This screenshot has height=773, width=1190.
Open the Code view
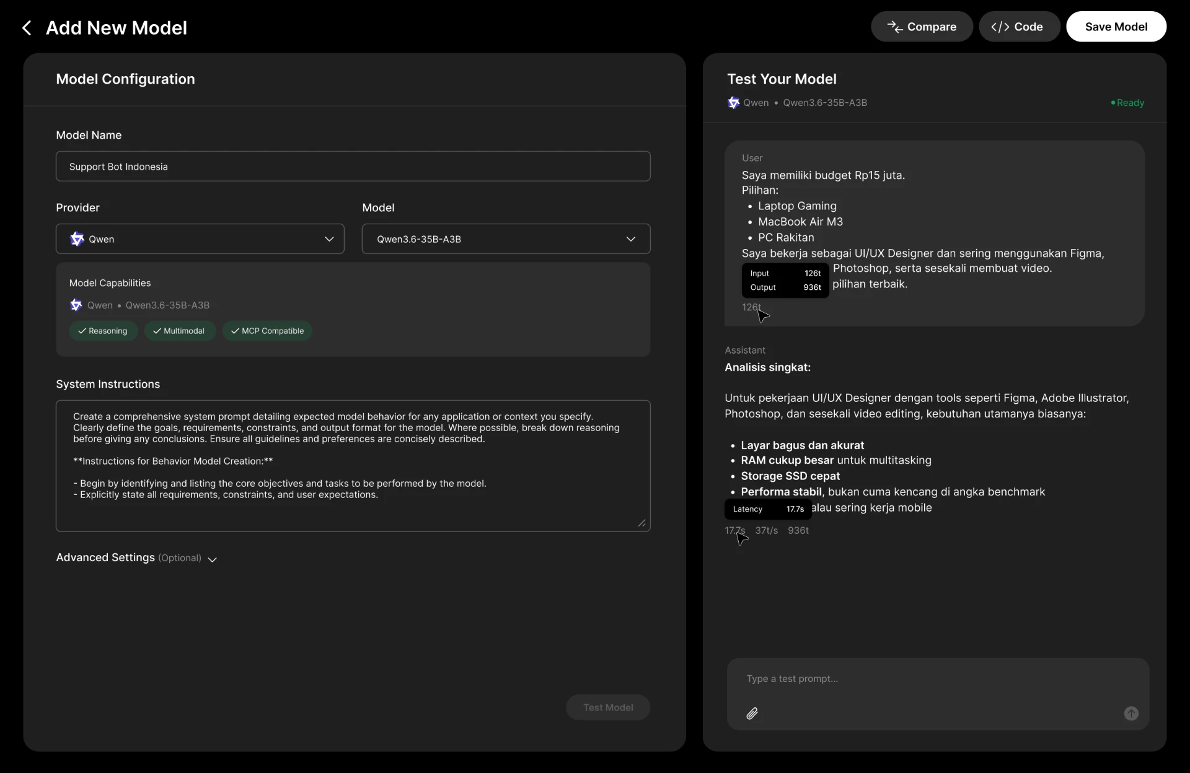pyautogui.click(x=1019, y=27)
